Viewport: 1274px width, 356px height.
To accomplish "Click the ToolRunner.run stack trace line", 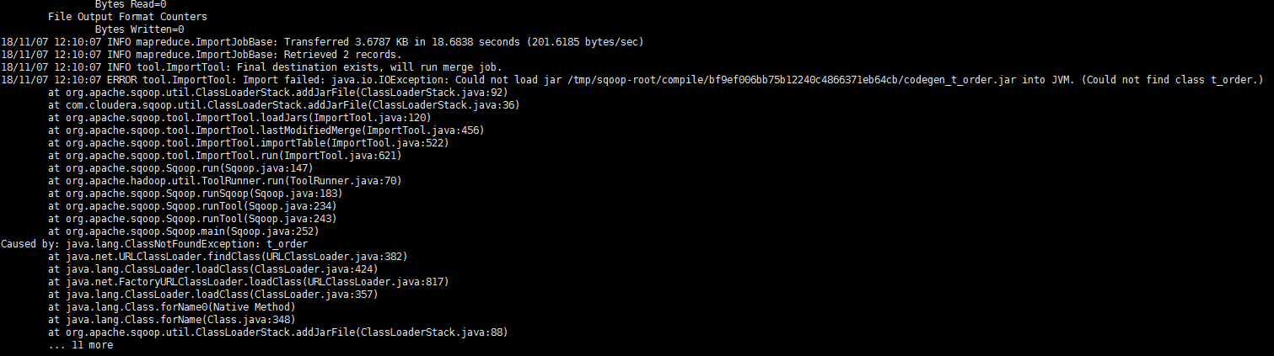I will (x=224, y=181).
